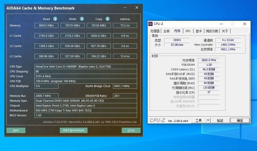The image size is (257, 151).
Task: Click the FSB:DRAM 1:28 field in CPU-Z
Action: tap(209, 65)
